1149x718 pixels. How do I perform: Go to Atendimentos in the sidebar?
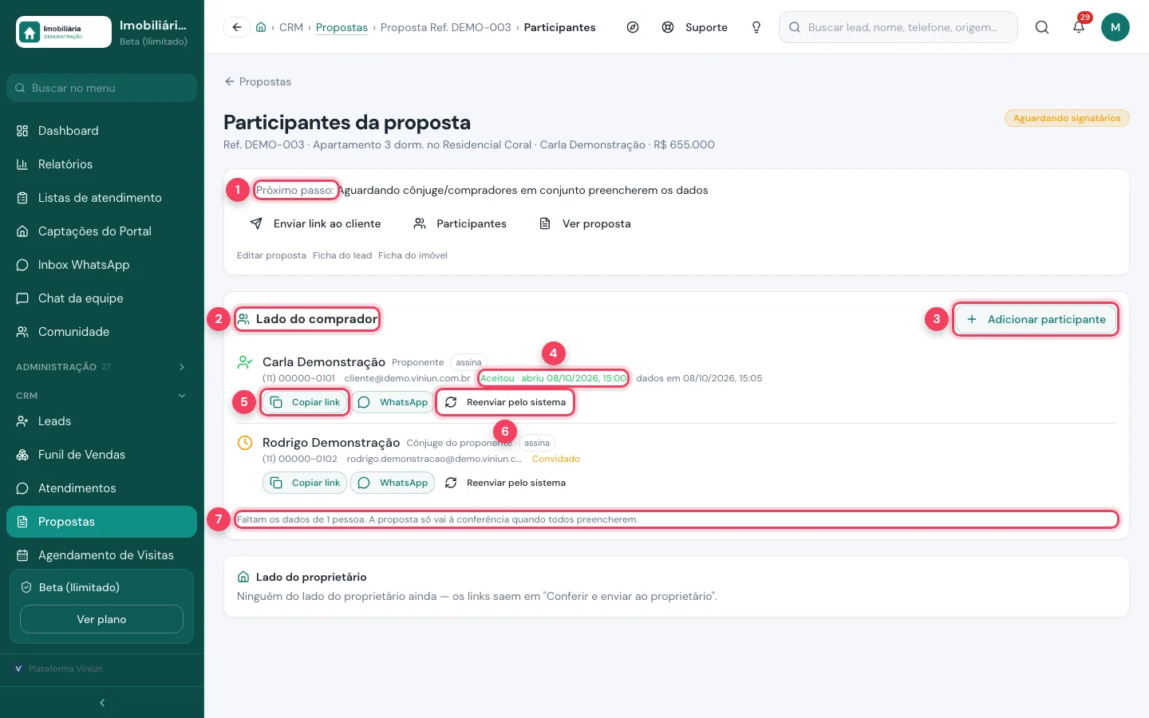pyautogui.click(x=101, y=488)
